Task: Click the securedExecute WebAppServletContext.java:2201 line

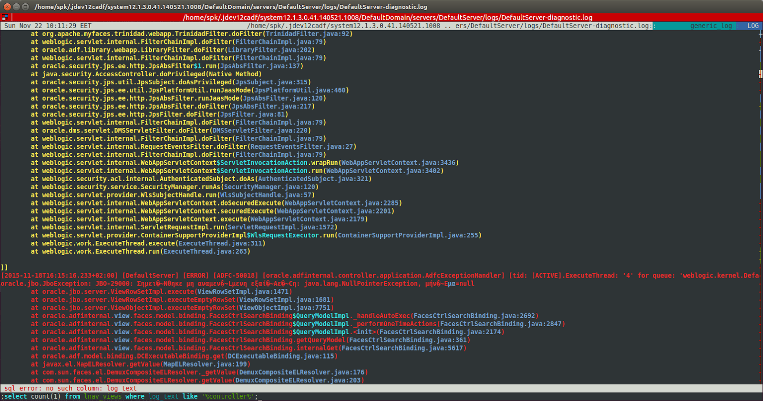Action: pyautogui.click(x=213, y=212)
